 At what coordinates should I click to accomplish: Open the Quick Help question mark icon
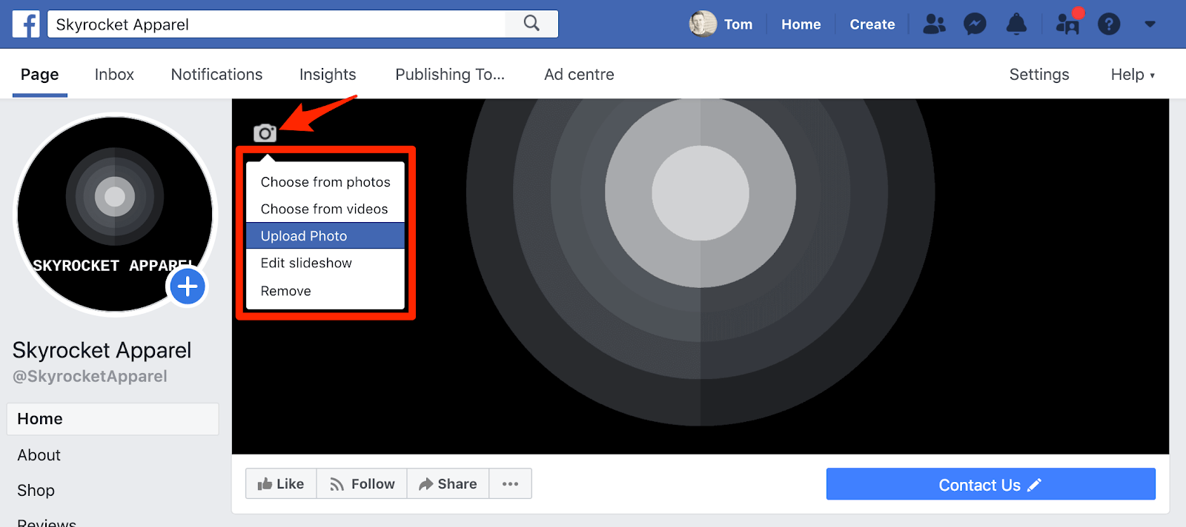pos(1109,24)
